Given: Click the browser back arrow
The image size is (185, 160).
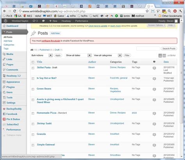Looking at the screenshot, I should point(5,11).
